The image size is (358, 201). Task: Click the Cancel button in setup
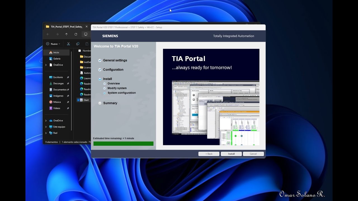click(x=253, y=154)
